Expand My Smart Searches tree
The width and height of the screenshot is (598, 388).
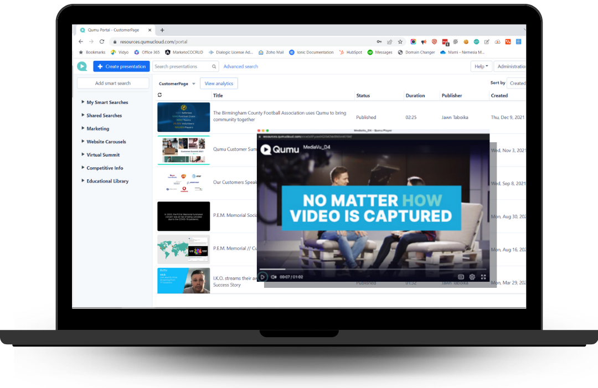pyautogui.click(x=83, y=102)
